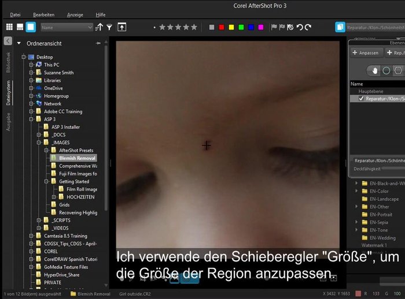Clear flag with crossed flag icon
405x299 pixels.
[x=290, y=27]
